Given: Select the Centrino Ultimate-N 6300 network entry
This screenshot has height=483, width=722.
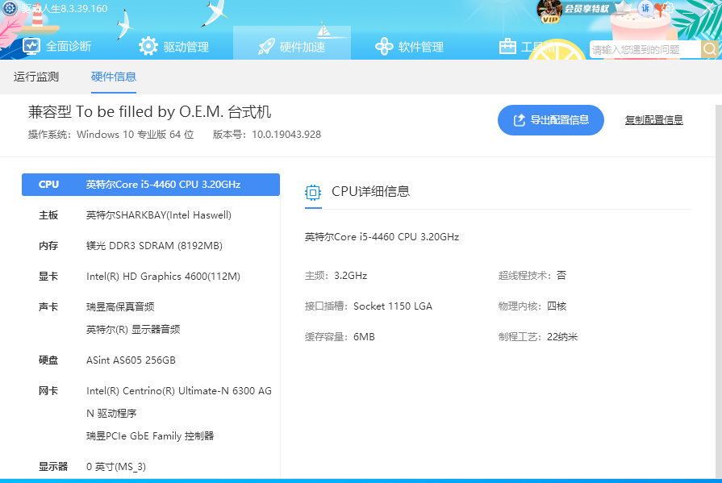Looking at the screenshot, I should tap(178, 402).
